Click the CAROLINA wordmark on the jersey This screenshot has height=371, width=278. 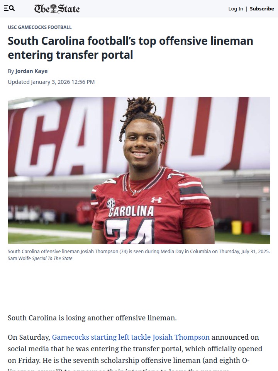coord(131,211)
